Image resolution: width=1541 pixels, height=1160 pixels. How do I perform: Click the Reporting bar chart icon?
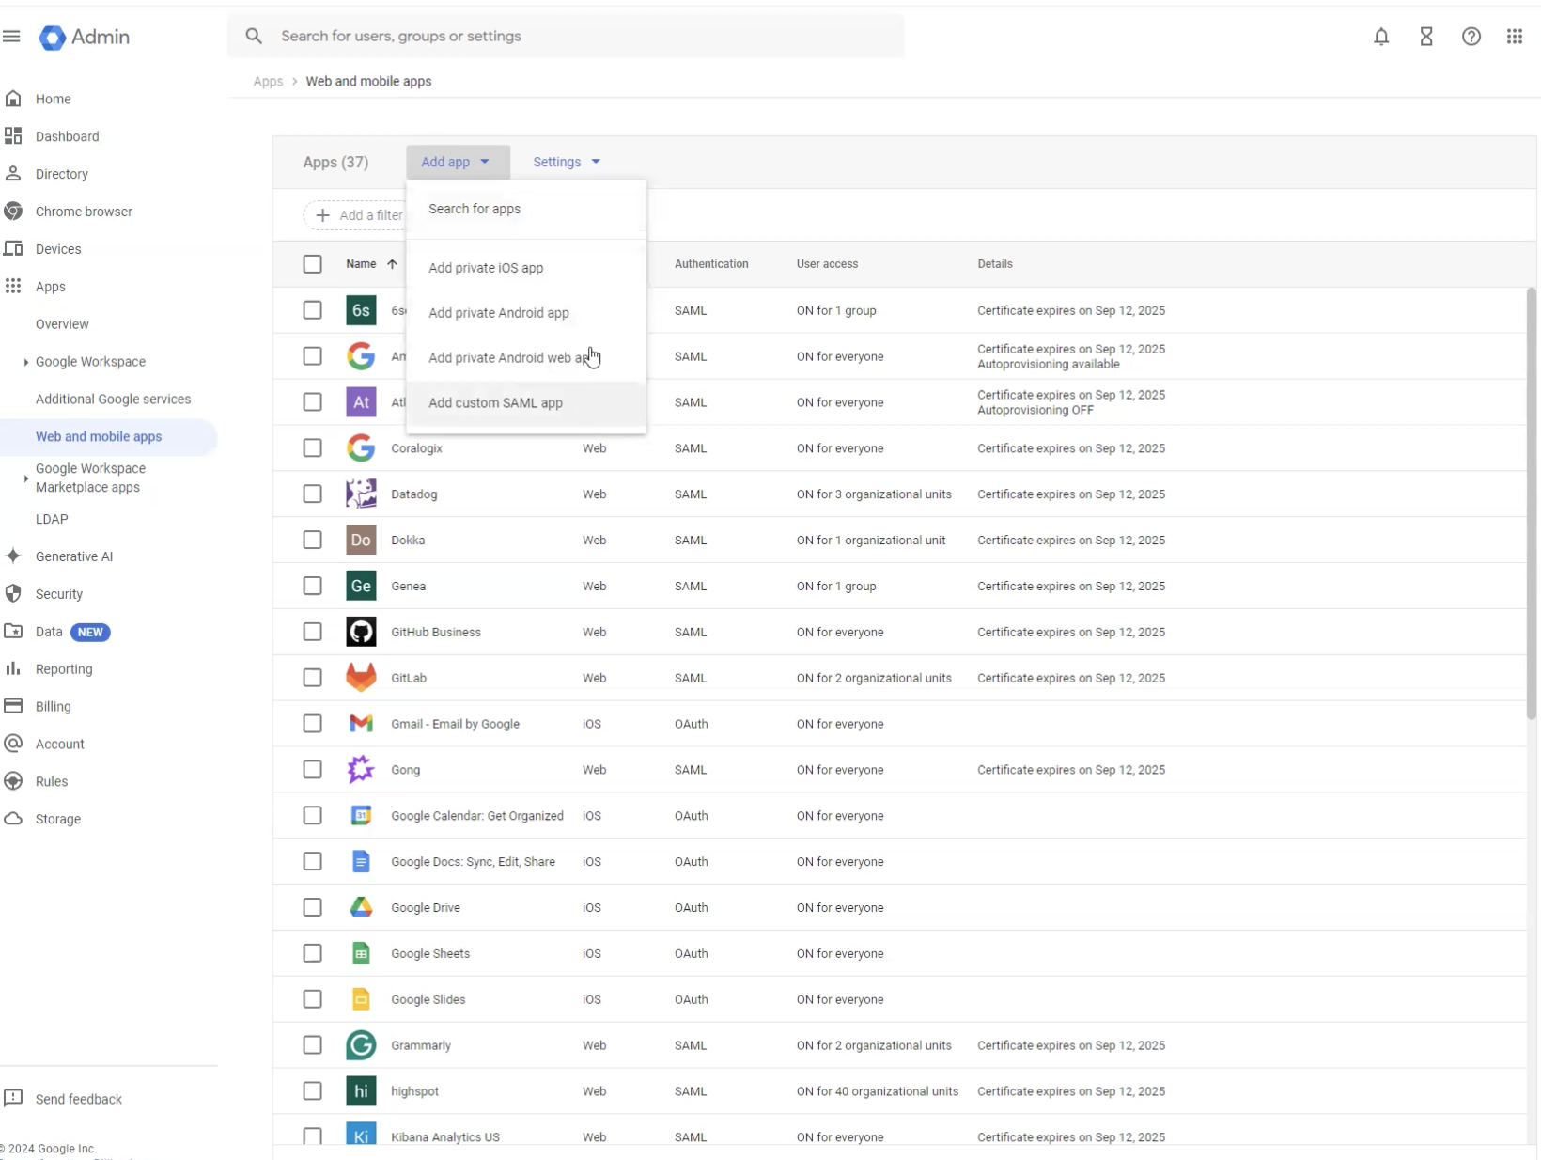click(x=13, y=668)
